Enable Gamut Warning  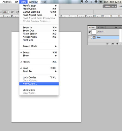coord(39,12)
